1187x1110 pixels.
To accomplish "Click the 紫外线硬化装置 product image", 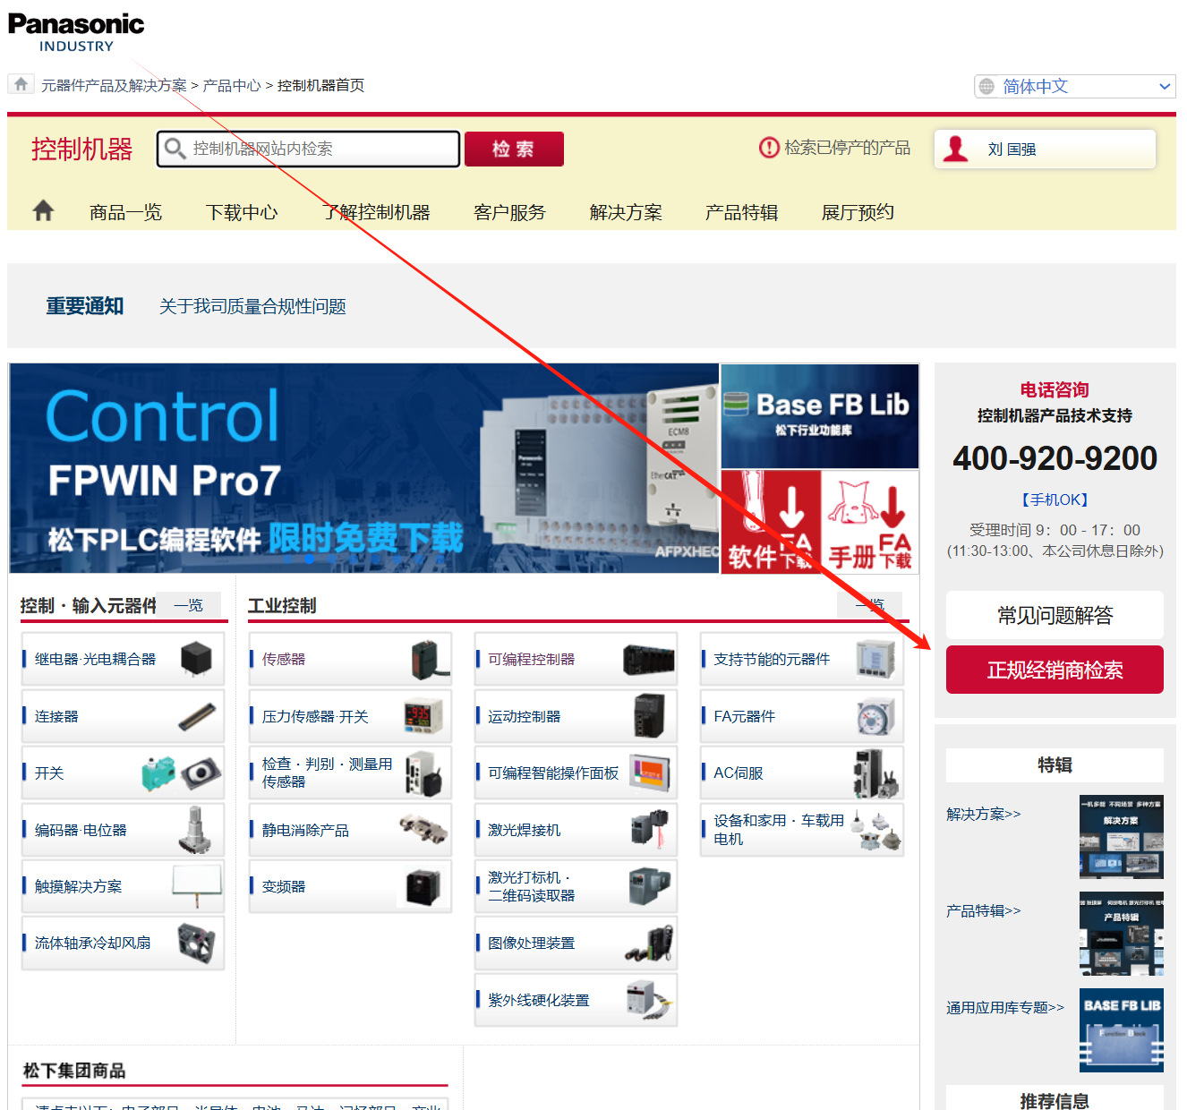I will tap(649, 1000).
